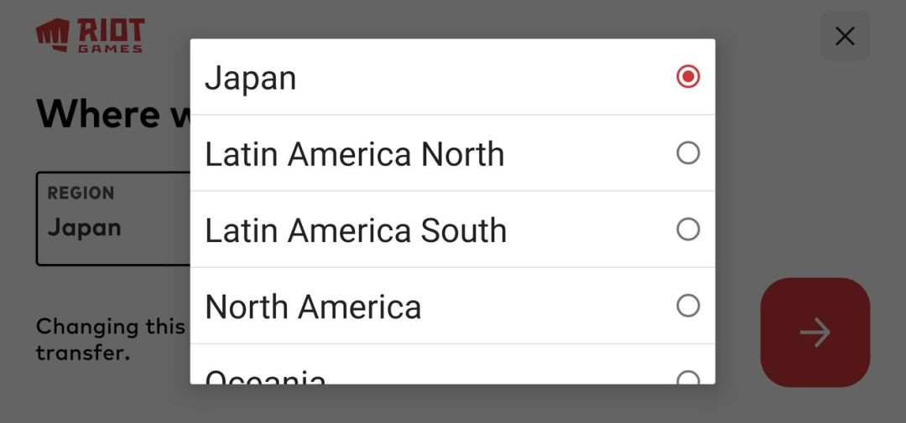Click the Japan value in Region field

point(84,228)
